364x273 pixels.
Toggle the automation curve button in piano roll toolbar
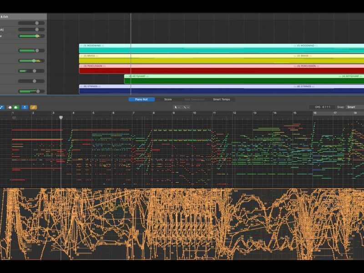[2, 107]
